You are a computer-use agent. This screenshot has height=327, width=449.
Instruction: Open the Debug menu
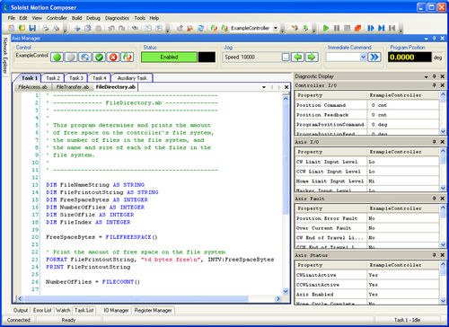(x=93, y=18)
